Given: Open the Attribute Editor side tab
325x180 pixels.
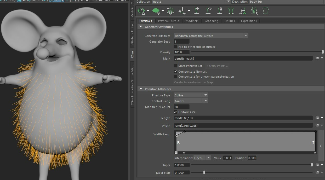Looking at the screenshot, I should tap(132, 34).
